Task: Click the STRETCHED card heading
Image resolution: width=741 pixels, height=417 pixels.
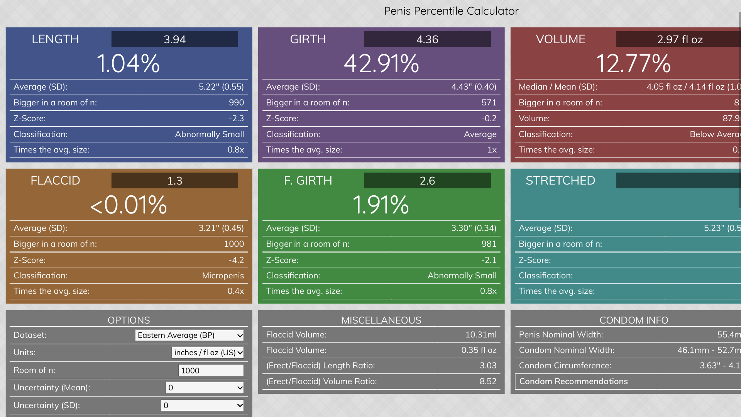Action: tap(560, 180)
